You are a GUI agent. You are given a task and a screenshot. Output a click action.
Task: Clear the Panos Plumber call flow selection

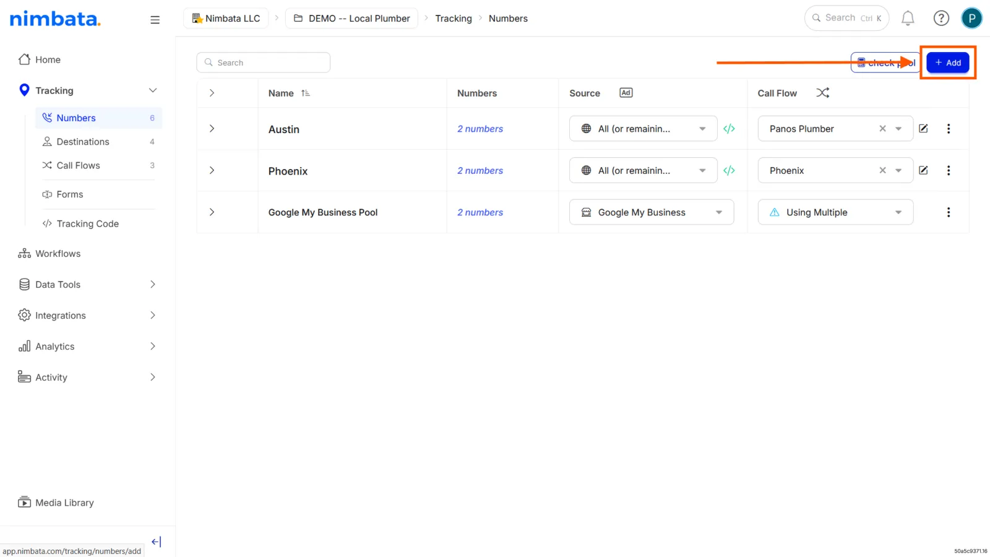click(882, 129)
